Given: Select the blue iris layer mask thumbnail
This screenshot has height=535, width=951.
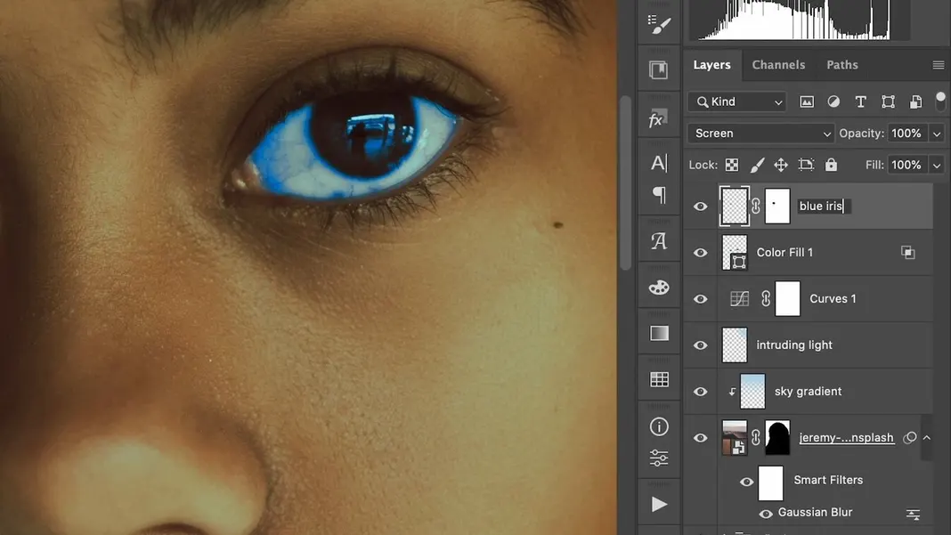Looking at the screenshot, I should point(777,207).
